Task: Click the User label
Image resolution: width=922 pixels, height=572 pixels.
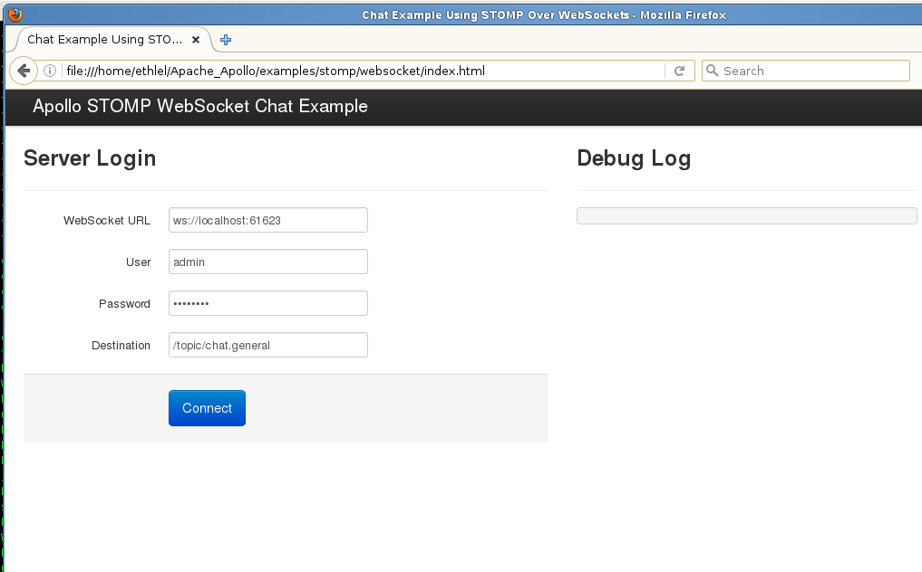Action: coord(138,262)
